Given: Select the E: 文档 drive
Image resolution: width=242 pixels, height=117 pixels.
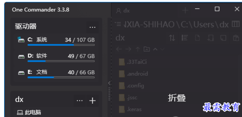Looking at the screenshot, I should click(x=56, y=74).
